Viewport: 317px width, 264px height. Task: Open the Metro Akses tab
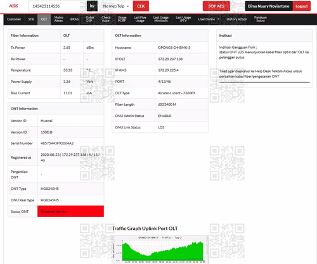[x=58, y=19]
